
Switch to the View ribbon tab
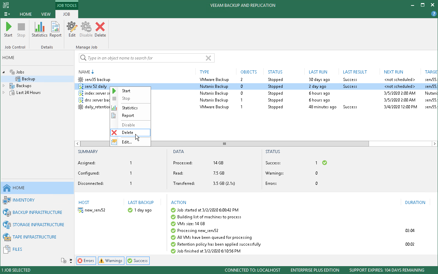pos(46,14)
